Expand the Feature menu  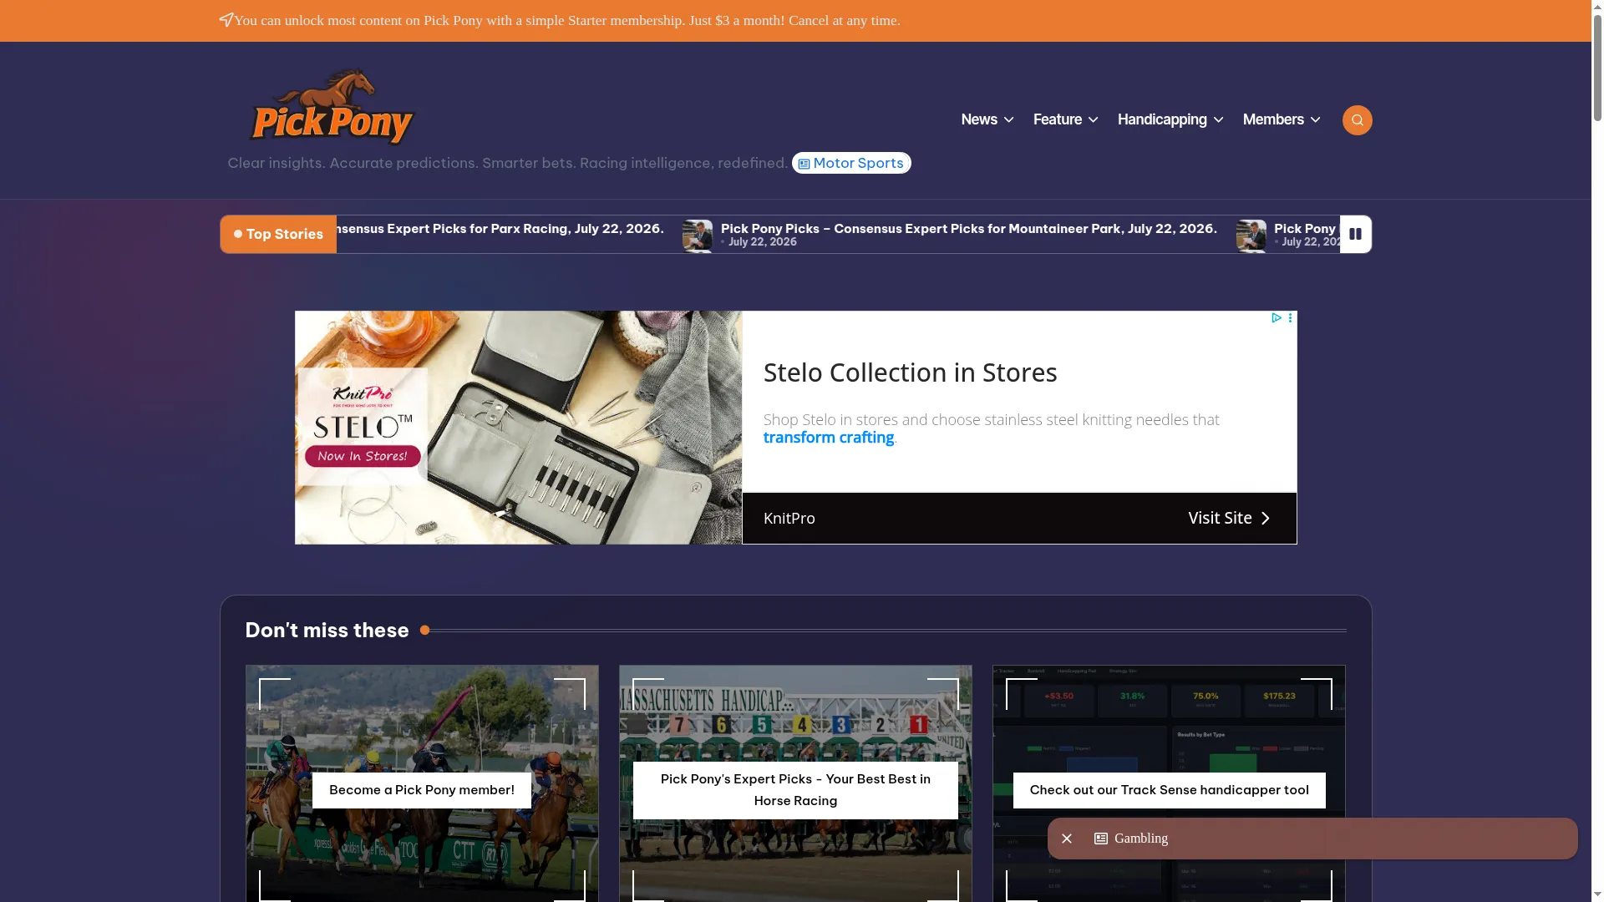(1066, 119)
